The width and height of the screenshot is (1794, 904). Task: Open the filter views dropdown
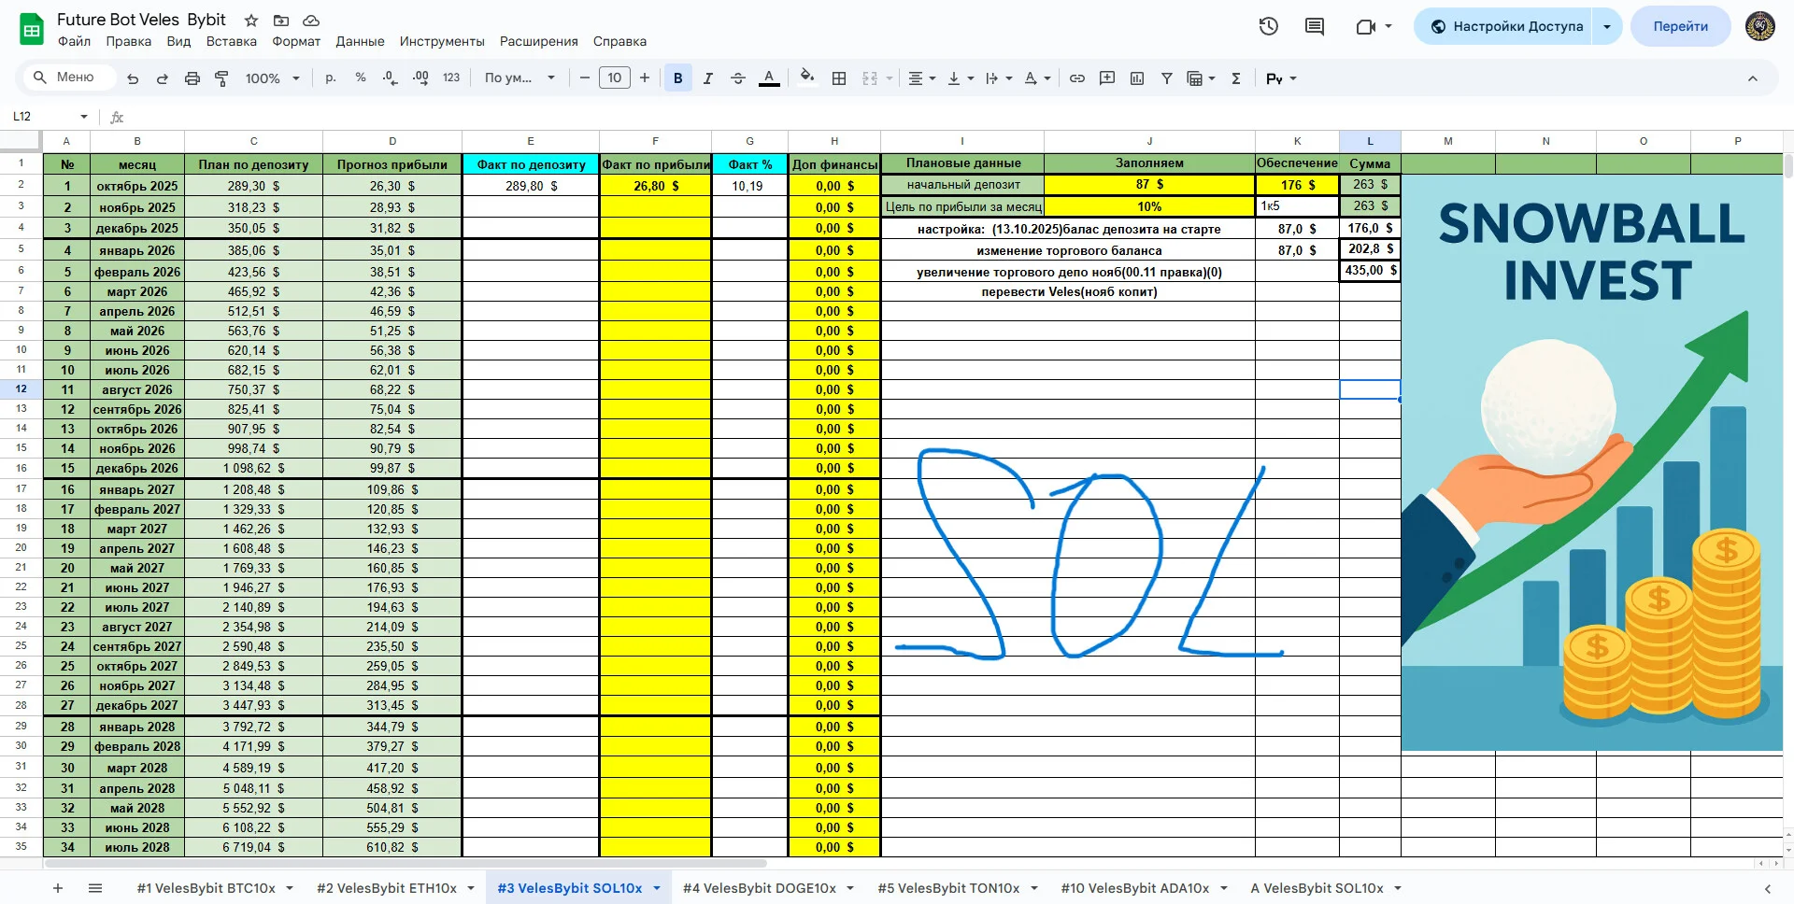click(1201, 78)
